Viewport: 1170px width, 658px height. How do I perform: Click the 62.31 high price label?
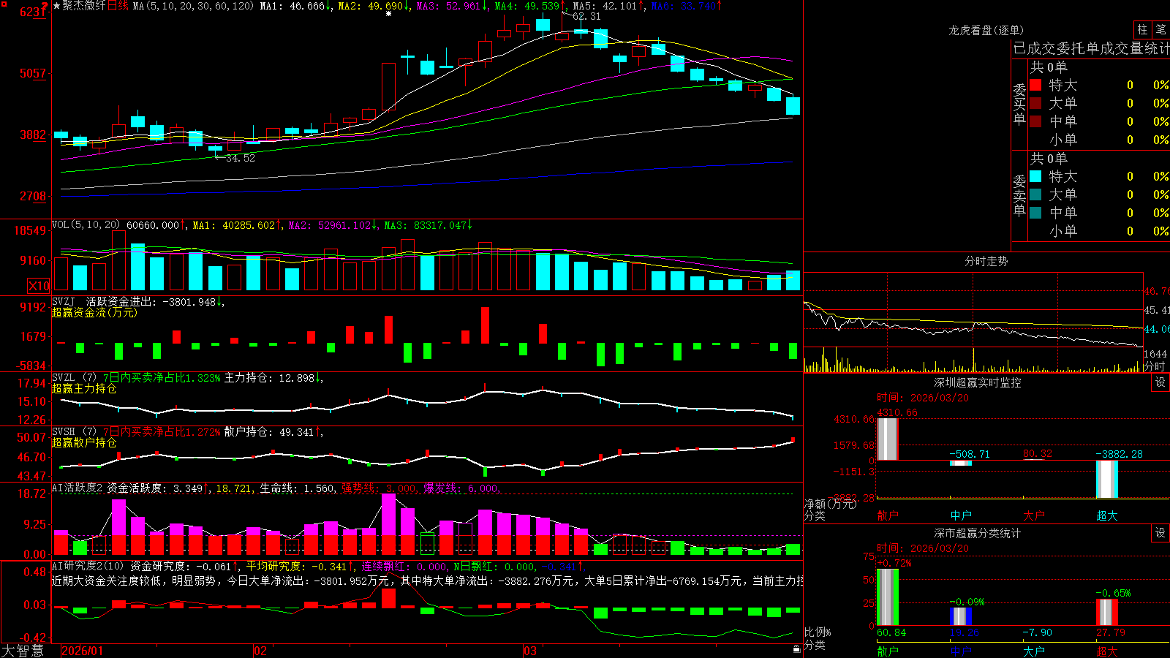[x=586, y=16]
